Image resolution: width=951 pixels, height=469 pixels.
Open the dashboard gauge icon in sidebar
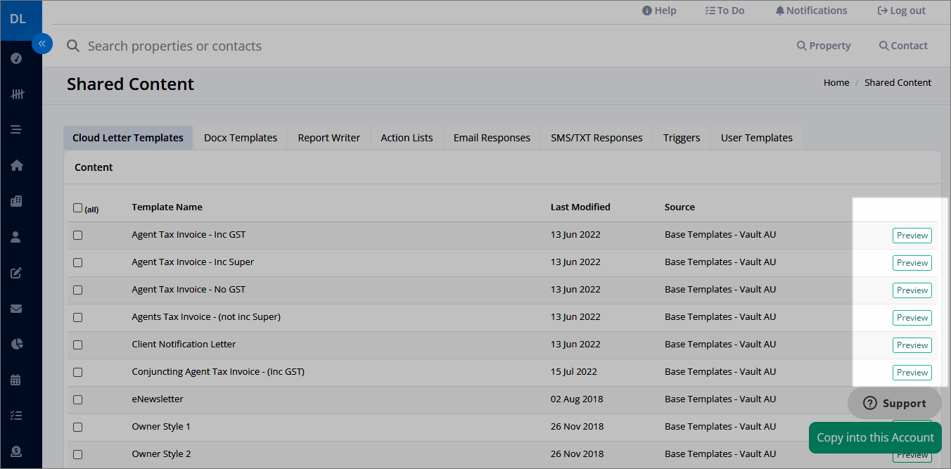coord(17,58)
